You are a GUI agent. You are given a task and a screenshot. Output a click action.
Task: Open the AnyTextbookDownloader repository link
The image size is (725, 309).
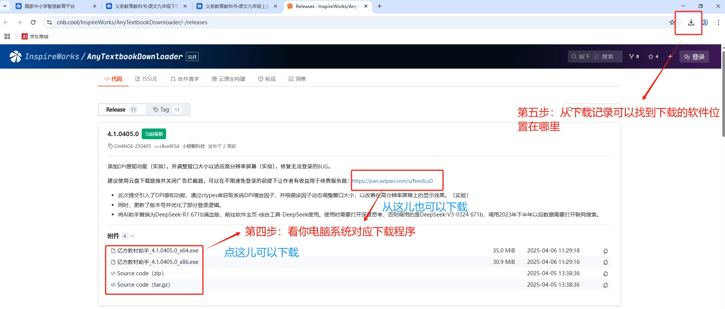135,56
